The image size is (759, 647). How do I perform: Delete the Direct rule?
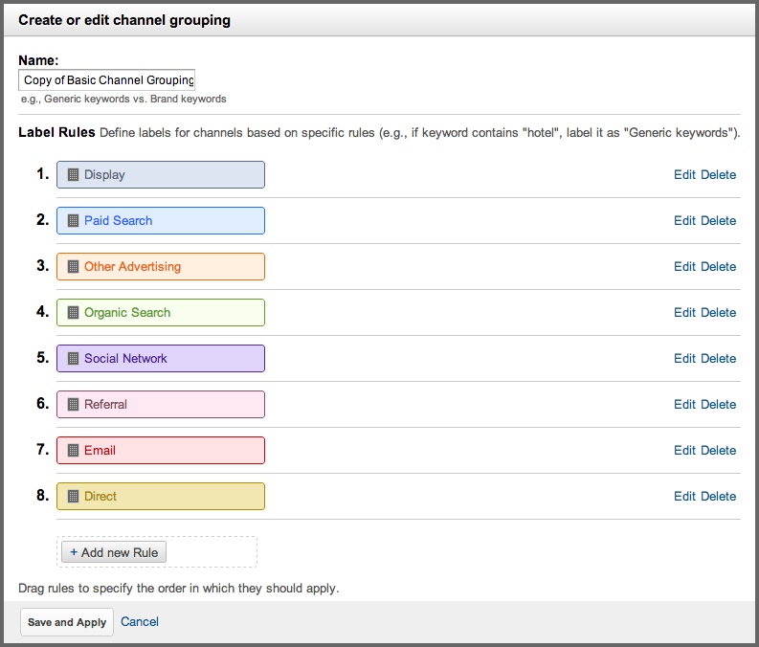pos(719,497)
